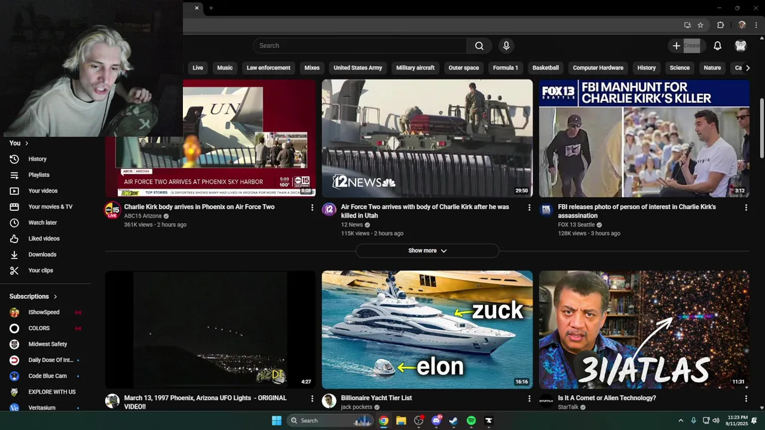The height and width of the screenshot is (430, 765).
Task: Open Playlists in the sidebar
Action: click(x=39, y=175)
